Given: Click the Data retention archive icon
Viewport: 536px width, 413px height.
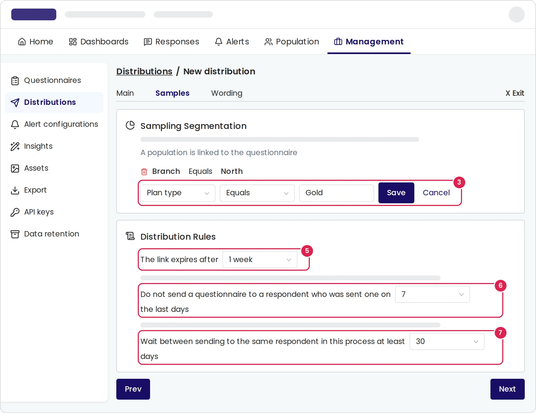Looking at the screenshot, I should click(15, 234).
